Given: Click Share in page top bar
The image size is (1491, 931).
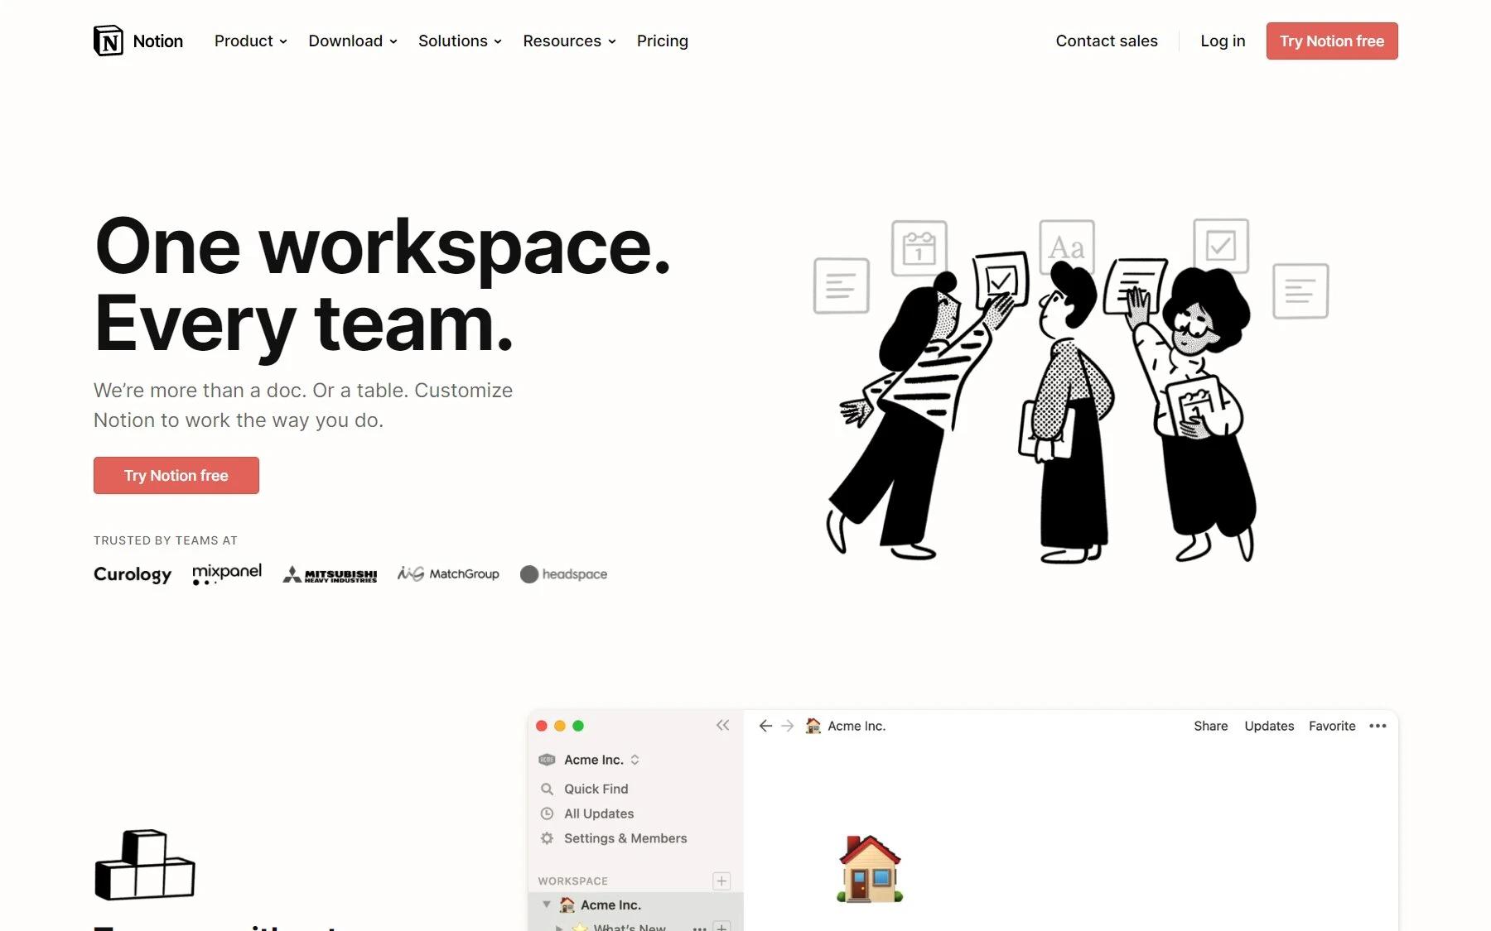Looking at the screenshot, I should point(1210,726).
